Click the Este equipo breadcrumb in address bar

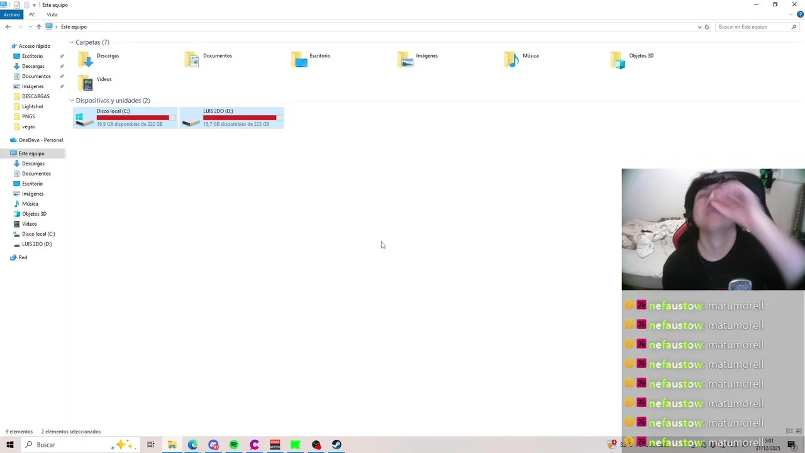pos(74,27)
